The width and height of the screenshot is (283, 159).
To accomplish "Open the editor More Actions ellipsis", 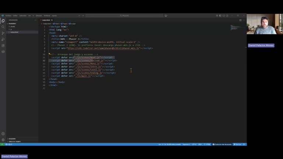I will 244,20.
